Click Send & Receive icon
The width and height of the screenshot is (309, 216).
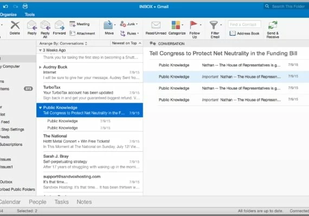click(x=273, y=25)
